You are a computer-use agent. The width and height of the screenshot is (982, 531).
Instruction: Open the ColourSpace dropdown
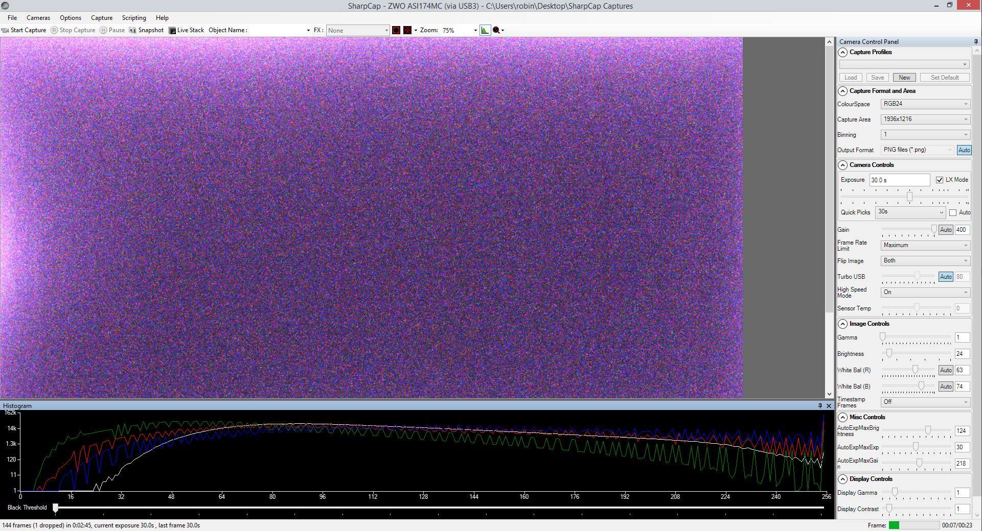pyautogui.click(x=925, y=104)
